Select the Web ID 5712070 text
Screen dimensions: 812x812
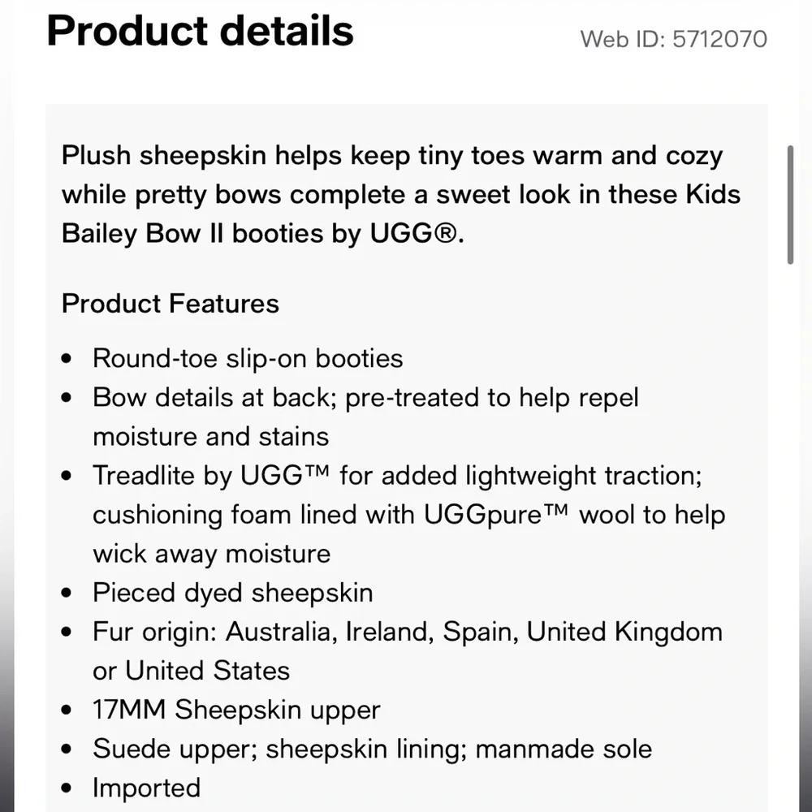(x=673, y=39)
